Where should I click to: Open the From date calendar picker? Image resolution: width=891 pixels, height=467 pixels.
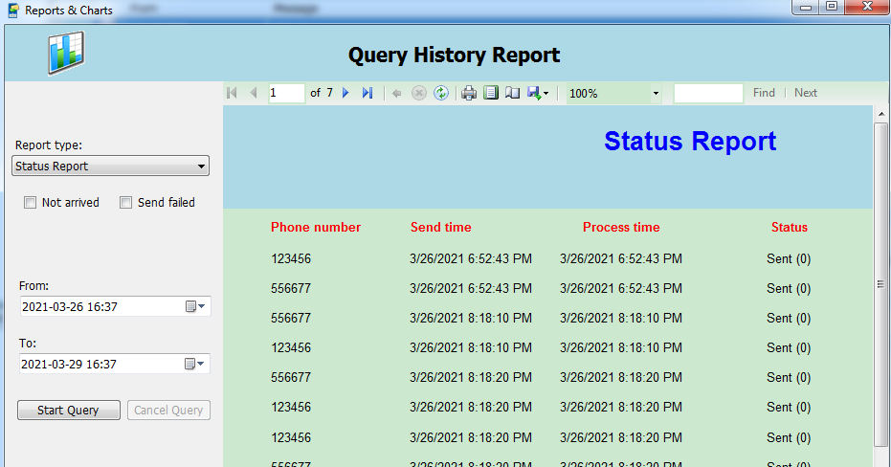(x=195, y=307)
